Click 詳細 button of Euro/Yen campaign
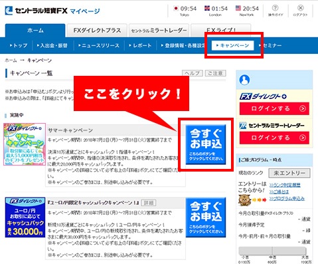 pos(149,203)
